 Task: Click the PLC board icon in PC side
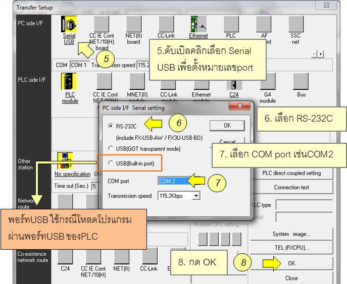[x=231, y=24]
